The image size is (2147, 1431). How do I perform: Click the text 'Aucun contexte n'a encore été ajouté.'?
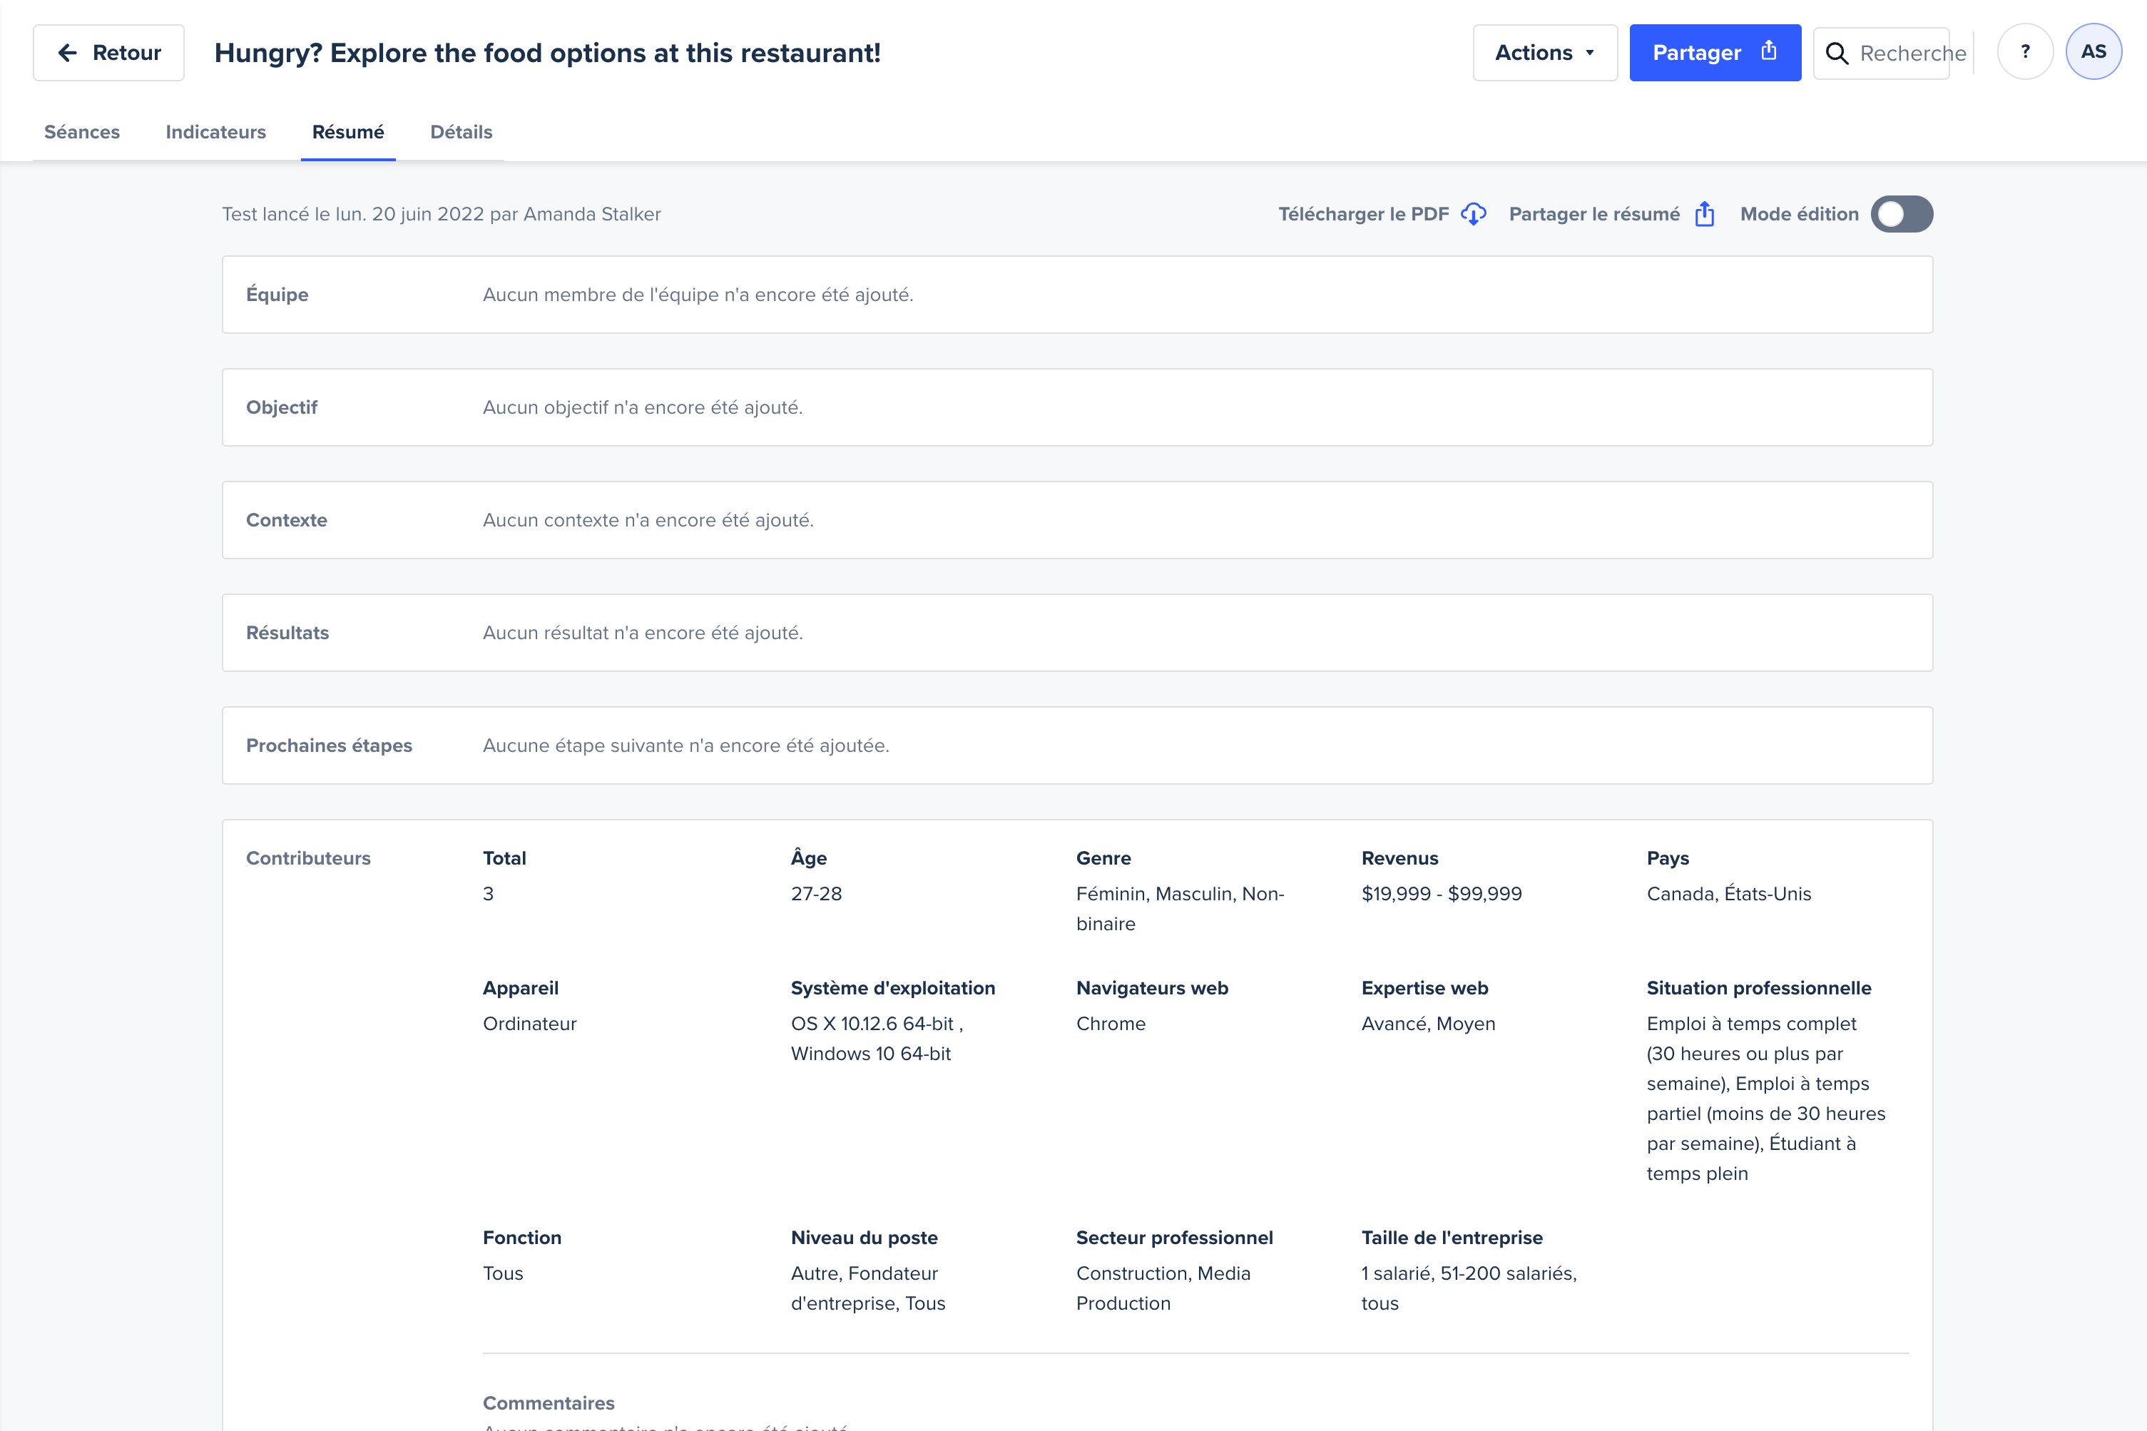[x=648, y=520]
